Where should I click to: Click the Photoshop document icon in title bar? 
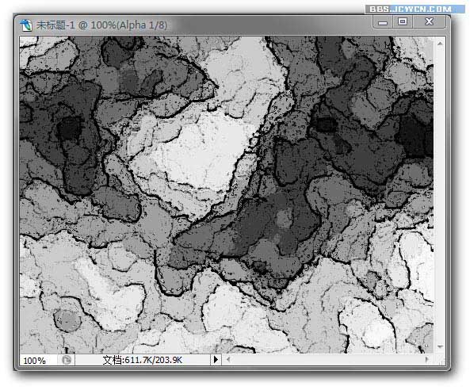pos(26,25)
